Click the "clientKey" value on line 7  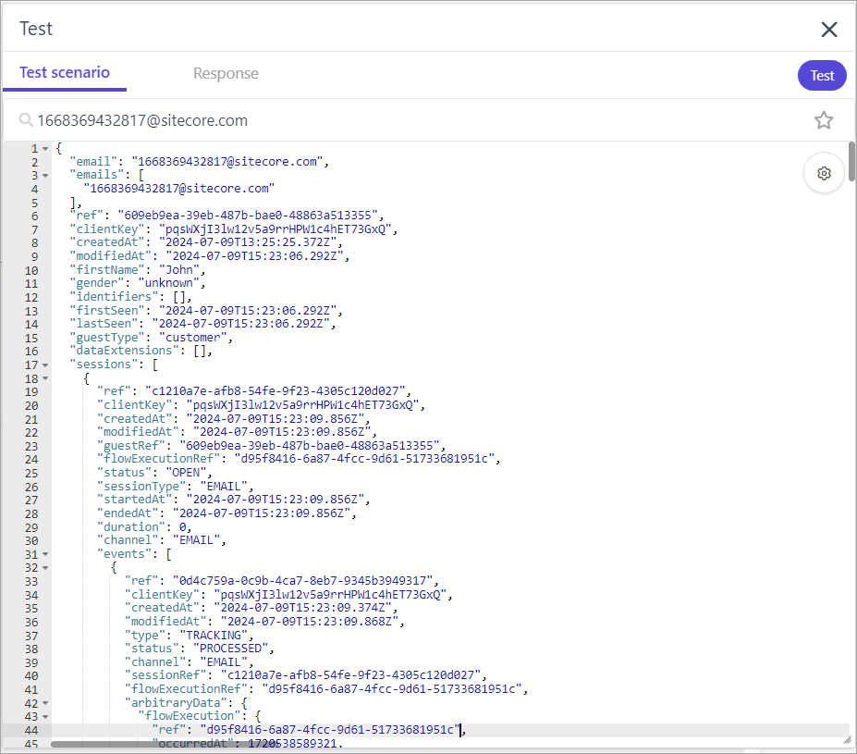click(x=275, y=229)
